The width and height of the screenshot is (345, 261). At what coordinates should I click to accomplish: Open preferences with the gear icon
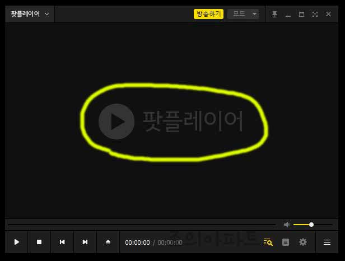[303, 242]
